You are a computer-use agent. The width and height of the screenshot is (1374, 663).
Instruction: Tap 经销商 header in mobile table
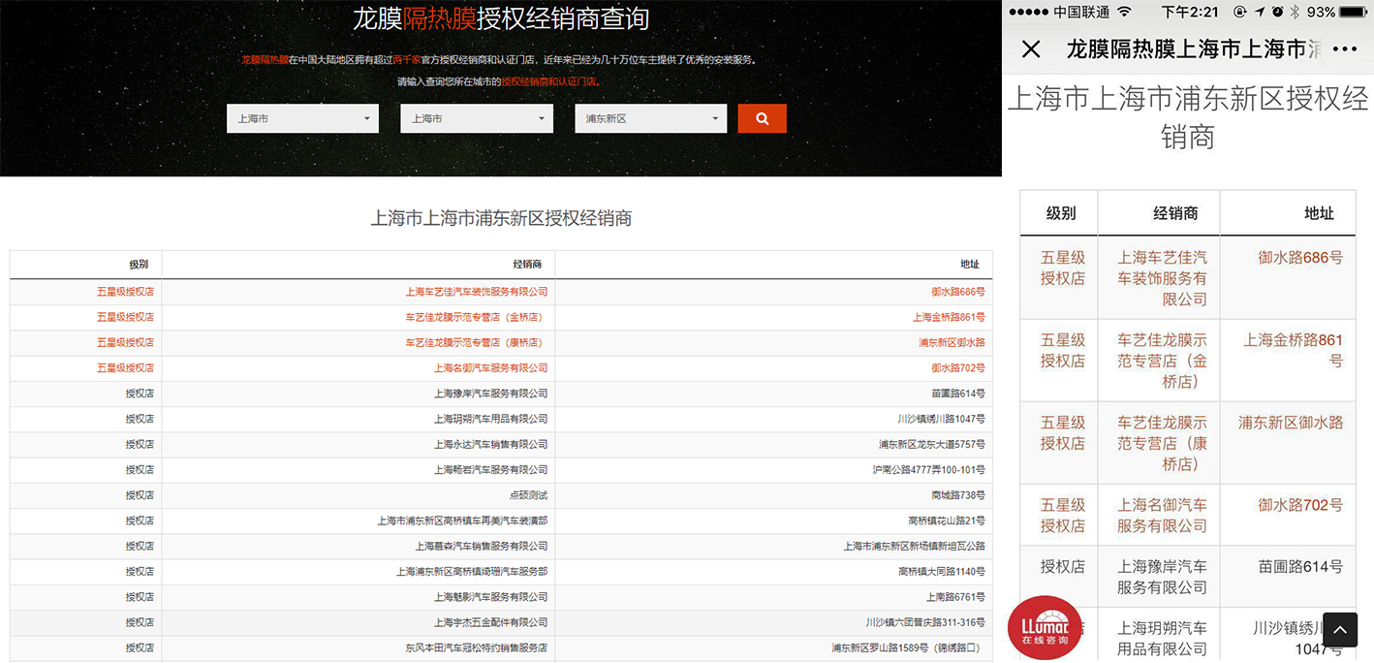[x=1175, y=213]
